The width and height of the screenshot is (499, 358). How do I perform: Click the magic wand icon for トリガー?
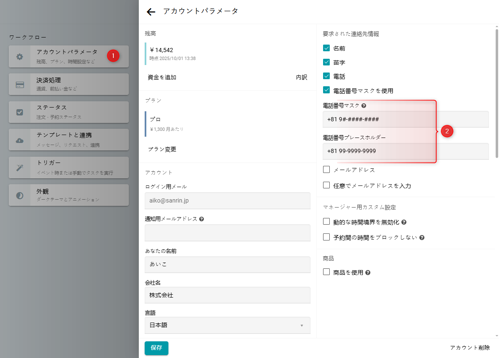point(20,168)
